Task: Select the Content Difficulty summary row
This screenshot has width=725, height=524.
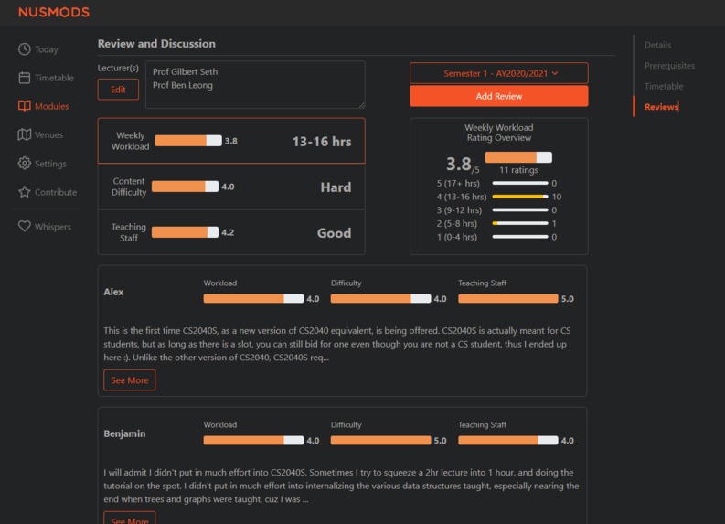Action: [x=231, y=187]
